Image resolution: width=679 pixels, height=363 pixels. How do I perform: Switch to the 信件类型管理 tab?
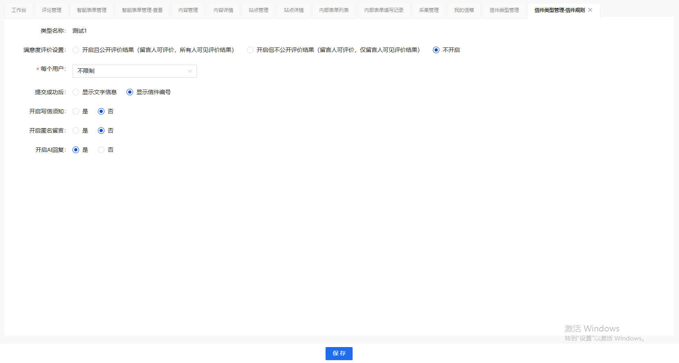504,10
